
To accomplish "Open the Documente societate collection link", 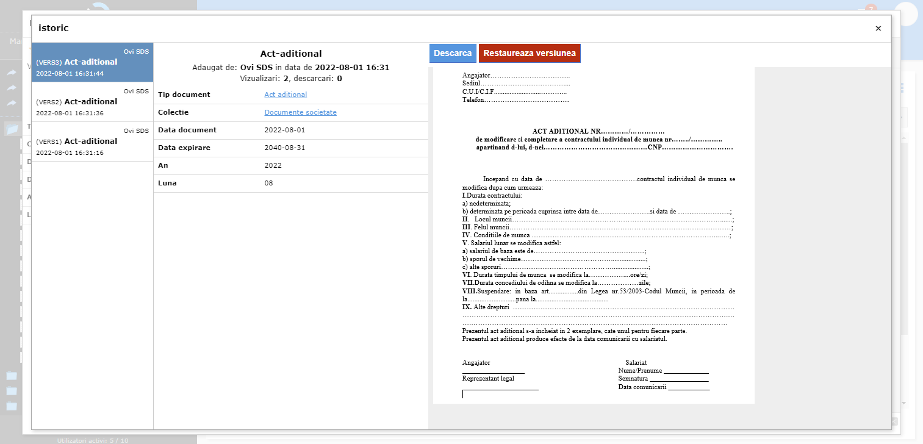I will coord(300,112).
